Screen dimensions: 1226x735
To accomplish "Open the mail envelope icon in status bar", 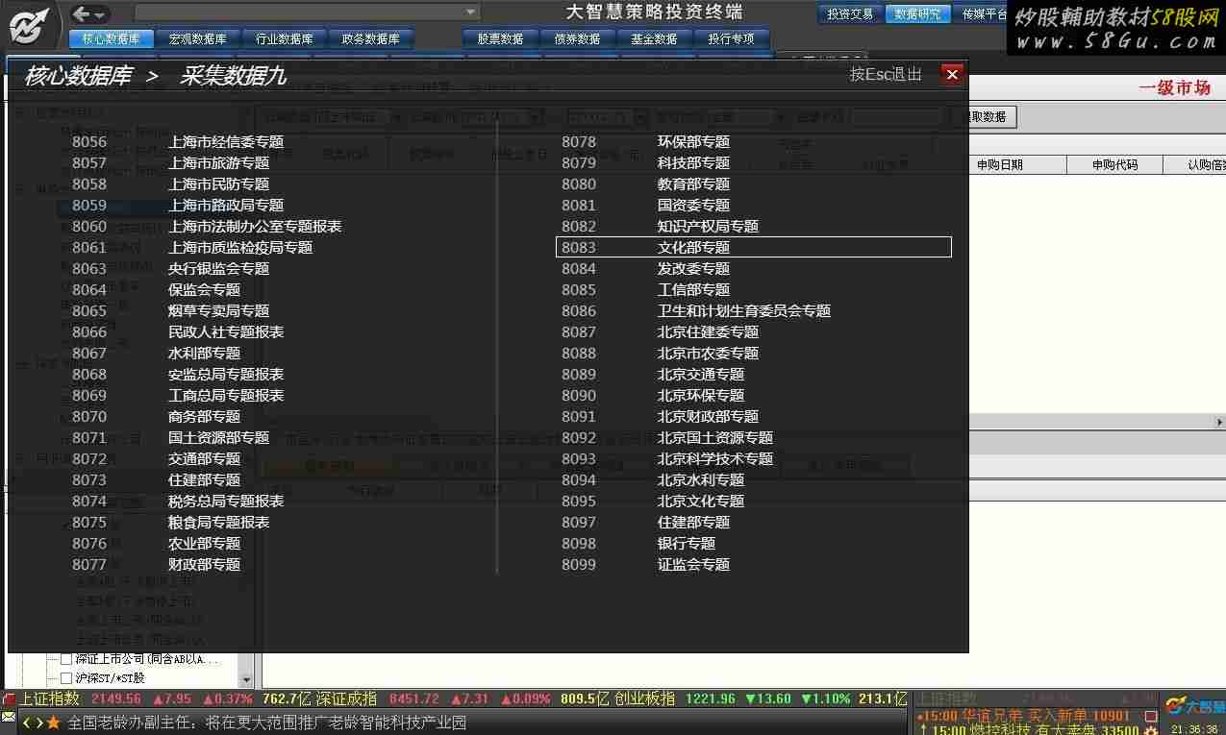I will click(8, 717).
